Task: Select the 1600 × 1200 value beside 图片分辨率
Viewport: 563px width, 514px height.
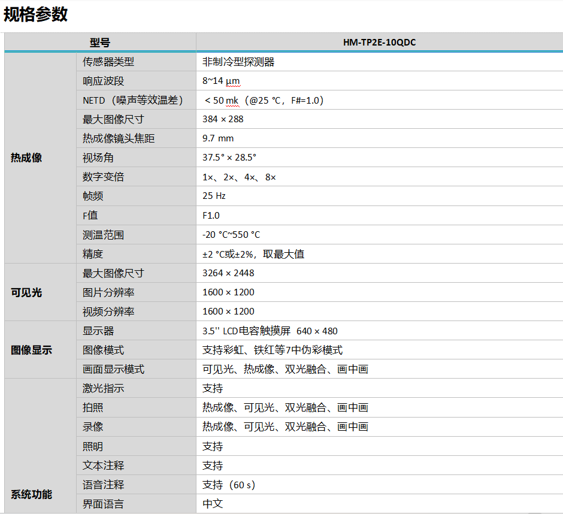Action: (228, 292)
